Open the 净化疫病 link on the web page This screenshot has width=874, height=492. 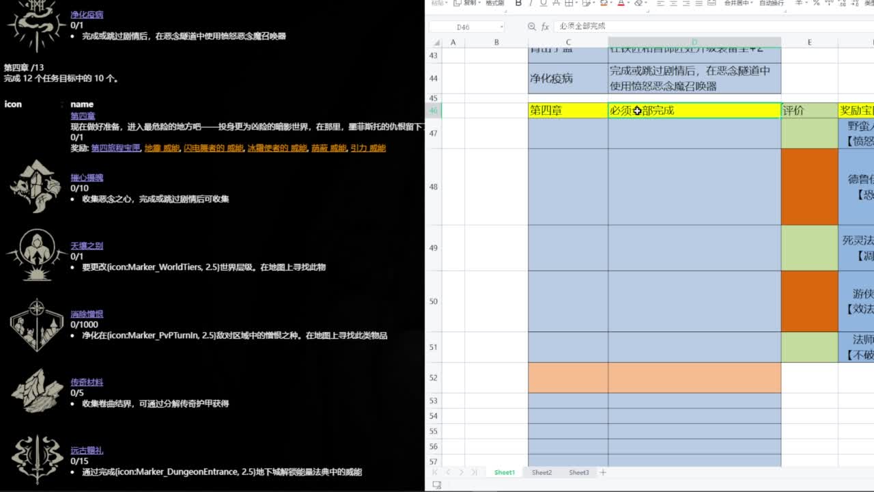pyautogui.click(x=87, y=14)
